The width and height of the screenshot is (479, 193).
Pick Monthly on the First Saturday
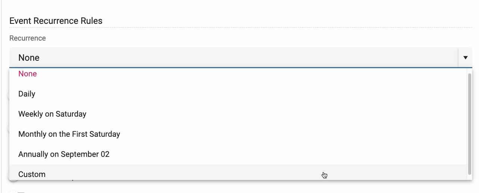[69, 134]
